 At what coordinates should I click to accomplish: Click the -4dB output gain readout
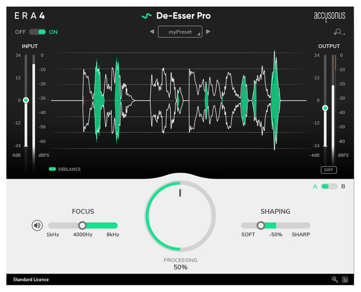[x=314, y=155]
